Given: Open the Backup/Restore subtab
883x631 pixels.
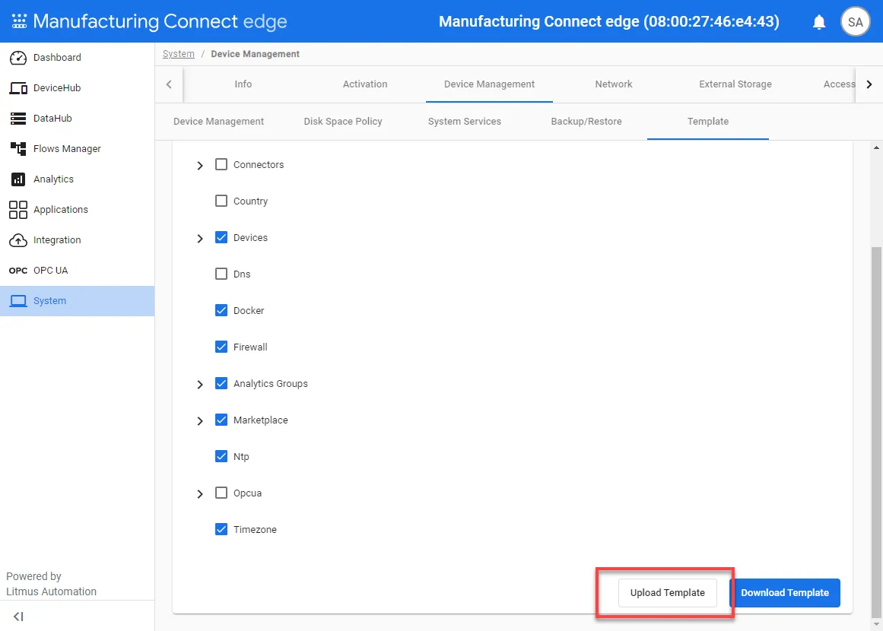Looking at the screenshot, I should pos(586,121).
